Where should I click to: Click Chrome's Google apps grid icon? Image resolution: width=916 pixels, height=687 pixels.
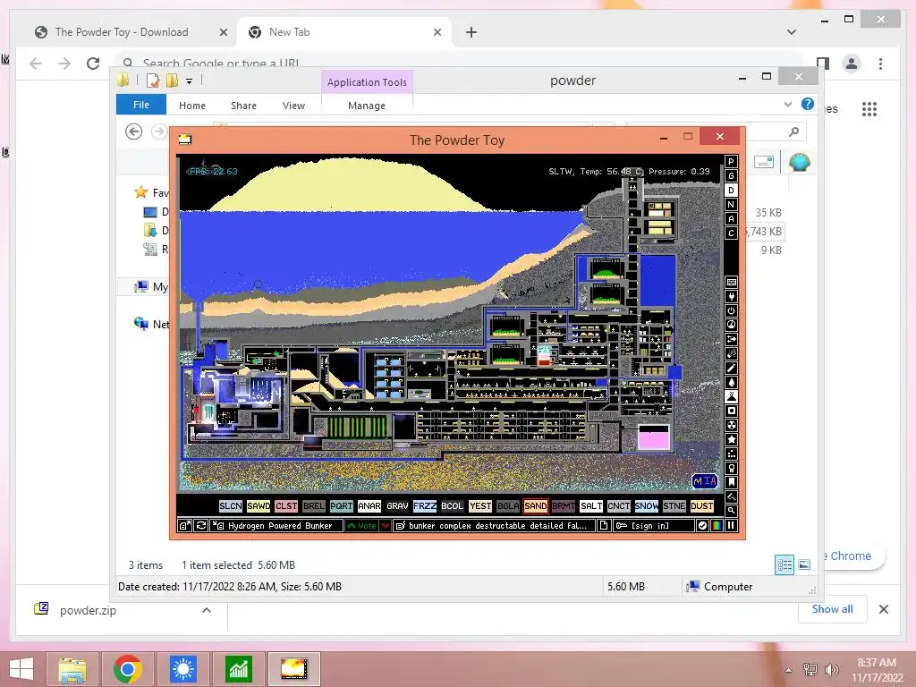coord(869,108)
